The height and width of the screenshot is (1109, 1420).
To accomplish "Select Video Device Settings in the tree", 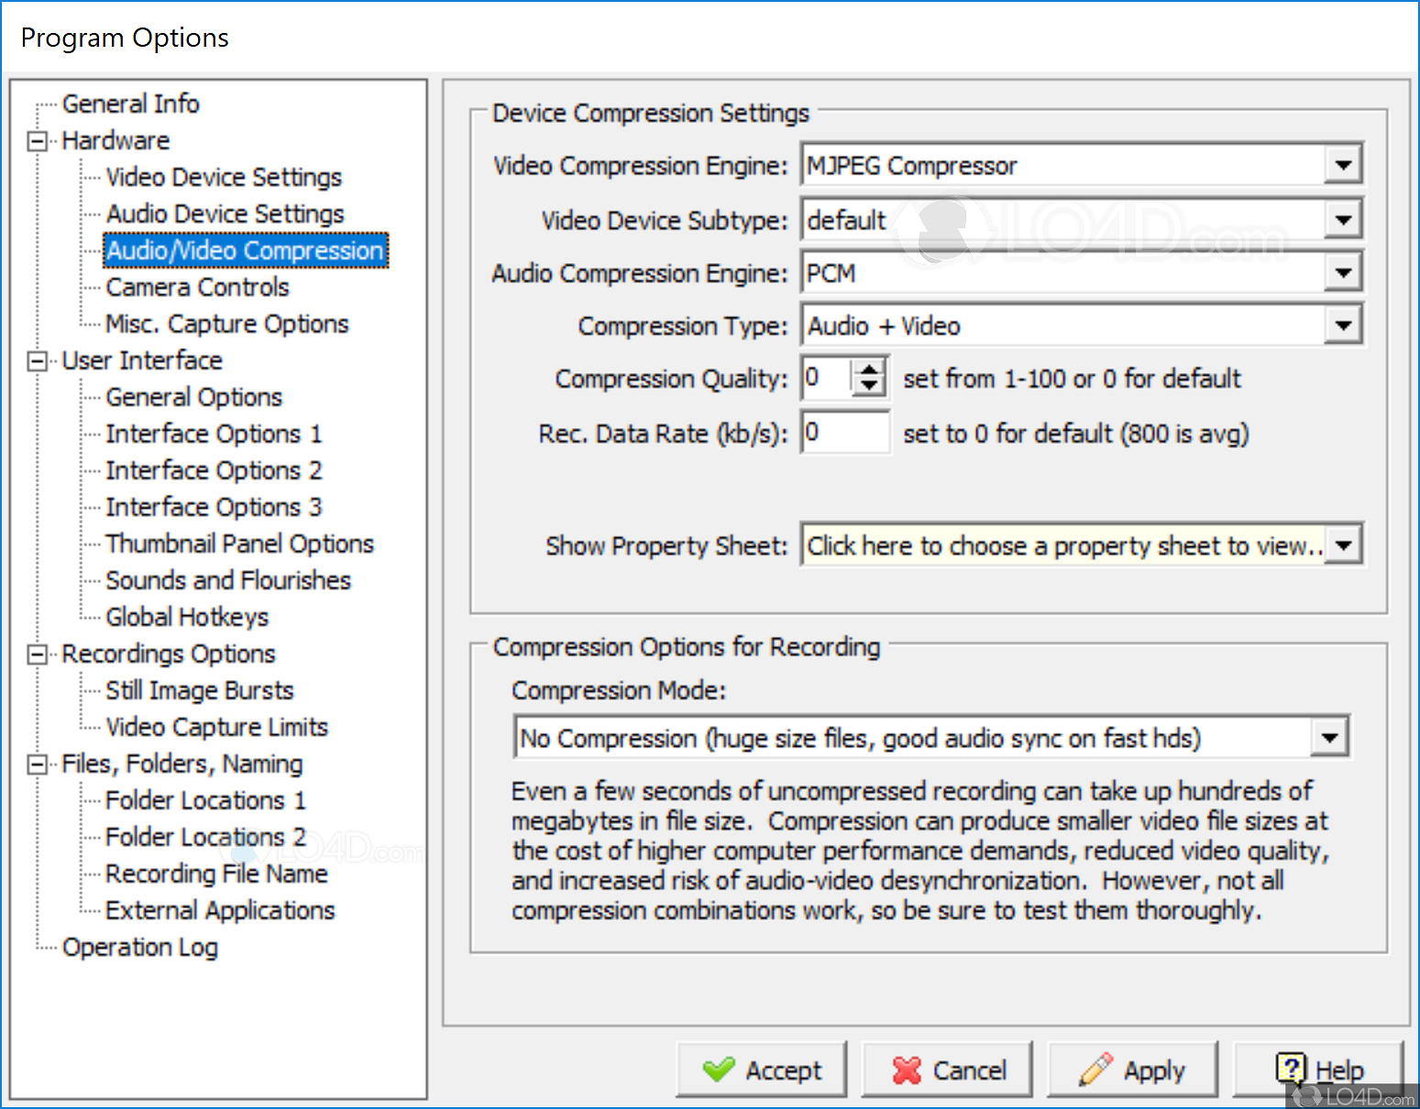I will click(224, 177).
